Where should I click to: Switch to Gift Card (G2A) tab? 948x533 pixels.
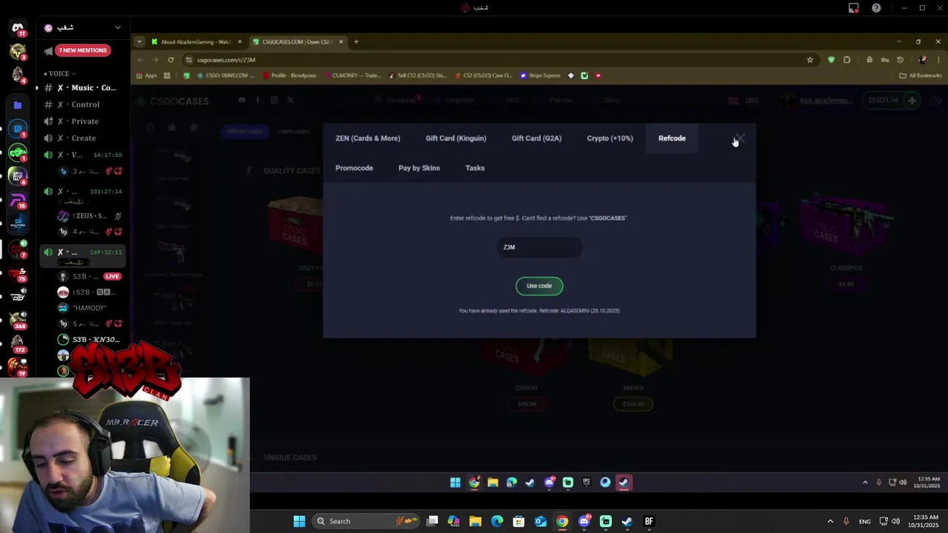pos(536,138)
